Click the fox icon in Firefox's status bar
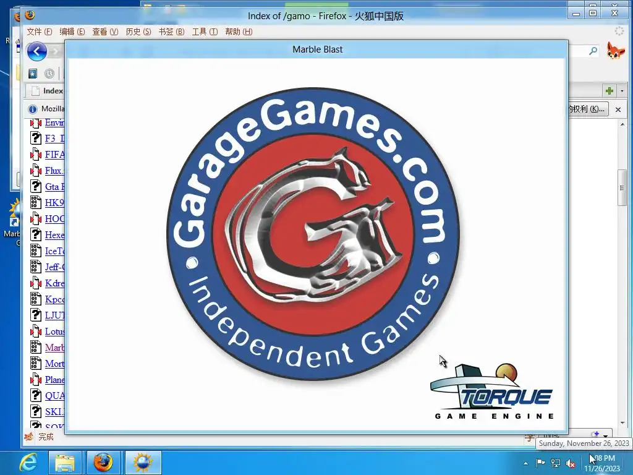Viewport: 633px width, 475px height. tap(28, 437)
